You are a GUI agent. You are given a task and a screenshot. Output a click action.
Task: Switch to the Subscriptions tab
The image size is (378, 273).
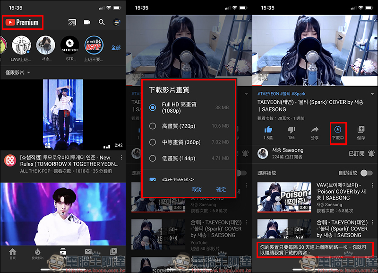tap(63, 254)
